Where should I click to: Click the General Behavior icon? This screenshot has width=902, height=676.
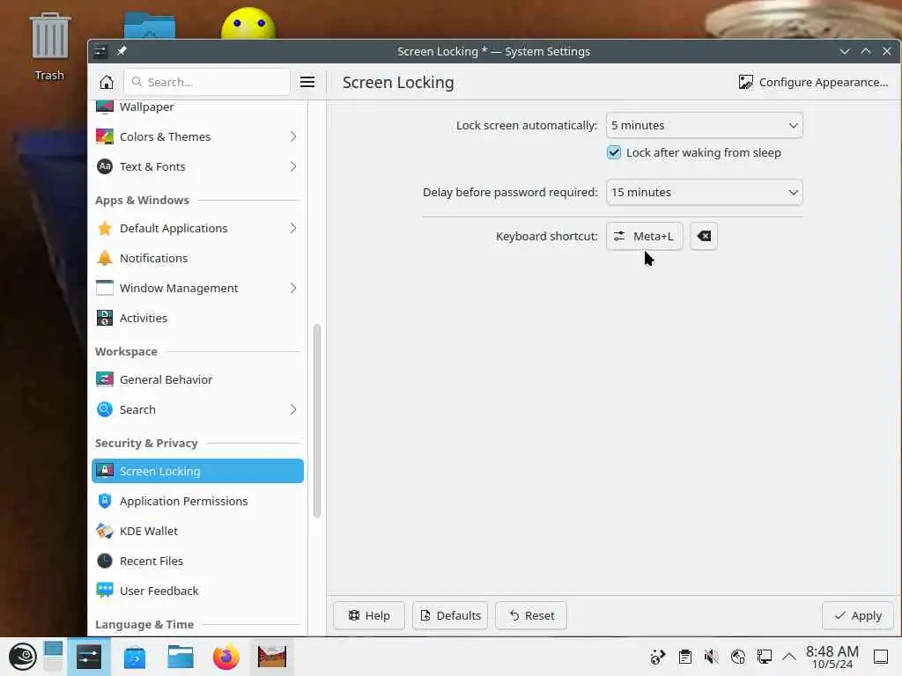click(x=105, y=379)
